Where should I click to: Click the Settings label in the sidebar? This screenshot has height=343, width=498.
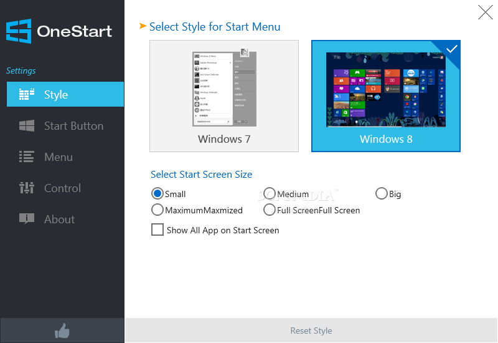click(x=21, y=70)
